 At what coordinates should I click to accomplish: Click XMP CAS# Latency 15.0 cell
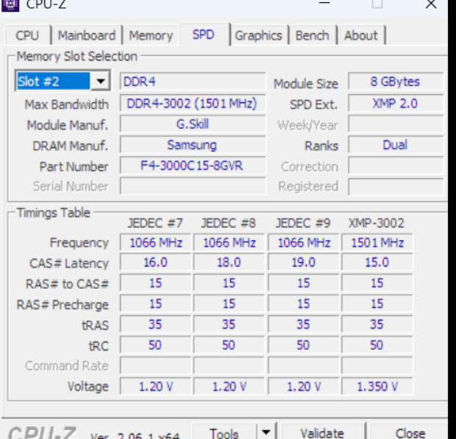(377, 262)
